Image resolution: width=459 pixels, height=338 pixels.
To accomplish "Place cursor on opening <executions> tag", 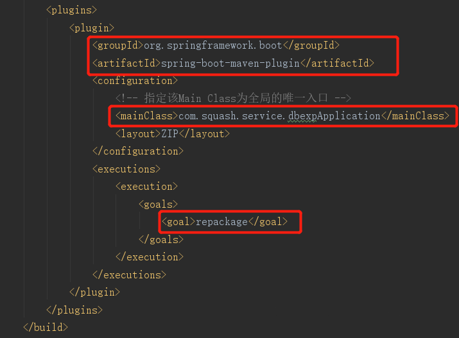I will [126, 169].
